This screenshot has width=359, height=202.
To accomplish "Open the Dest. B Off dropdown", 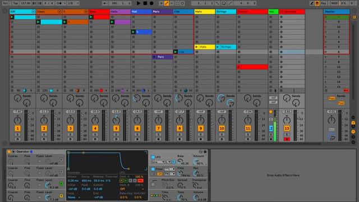I will (x=132, y=189).
